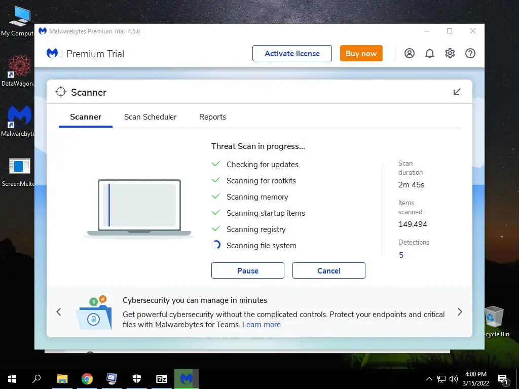Image resolution: width=519 pixels, height=389 pixels.
Task: Click the Scanning registry checkmark
Action: tap(216, 228)
